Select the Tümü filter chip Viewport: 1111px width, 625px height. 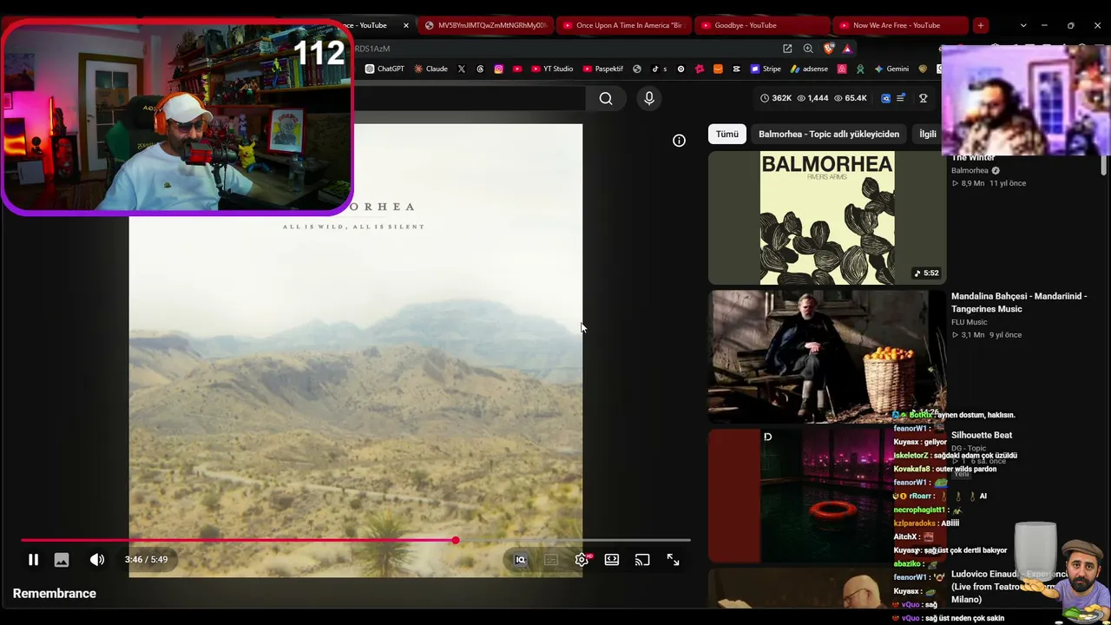pos(727,134)
